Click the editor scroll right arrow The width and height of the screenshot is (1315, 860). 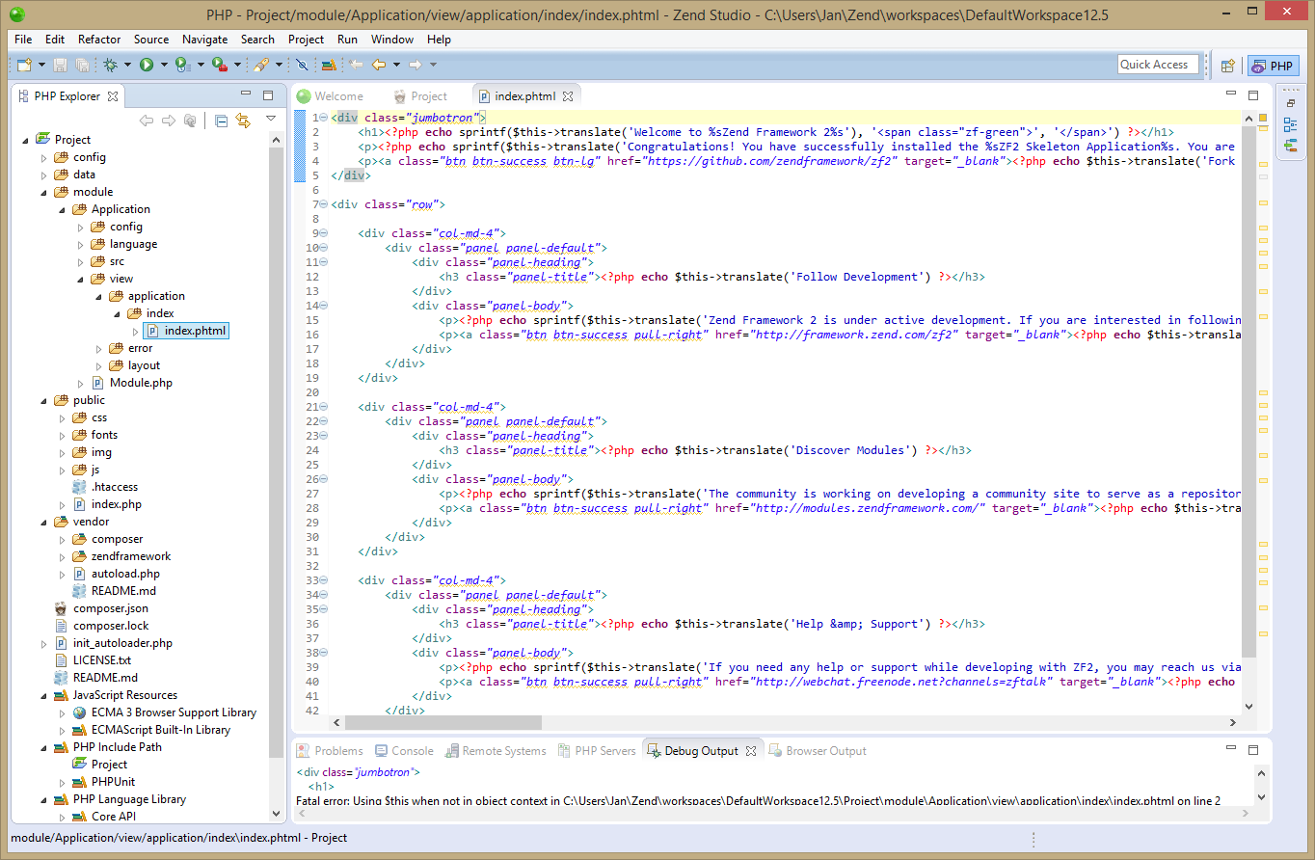pyautogui.click(x=1233, y=723)
